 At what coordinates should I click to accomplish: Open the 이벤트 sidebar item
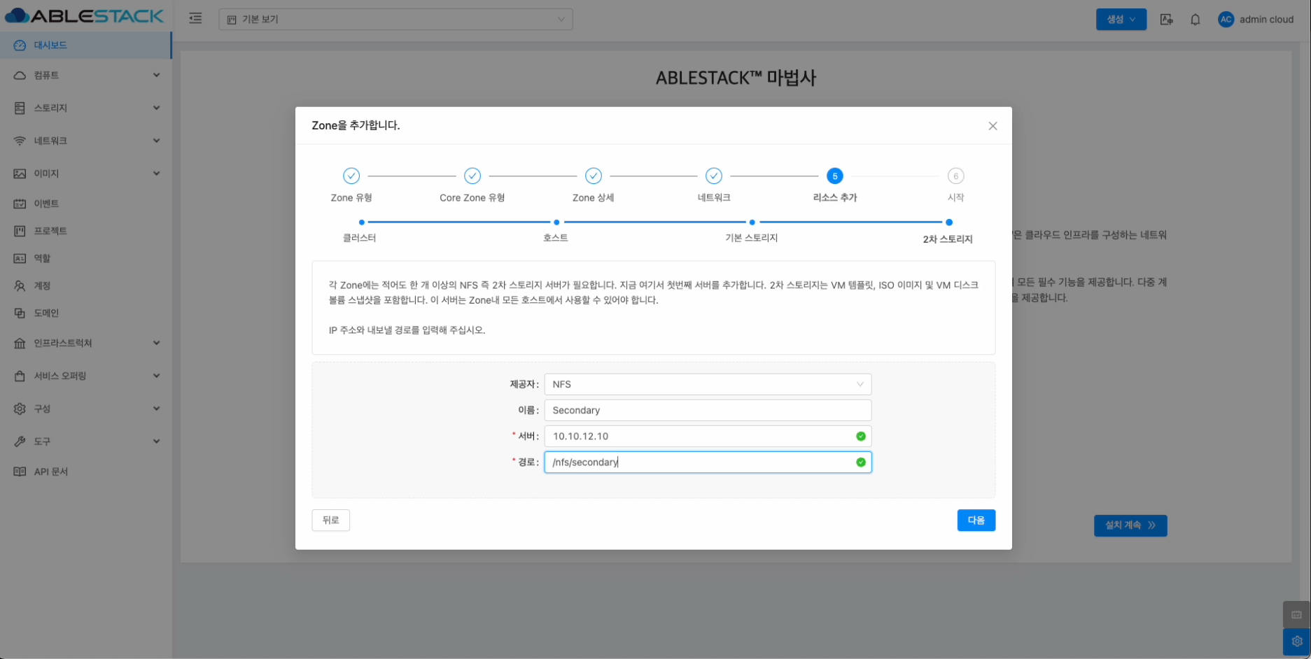pyautogui.click(x=46, y=204)
